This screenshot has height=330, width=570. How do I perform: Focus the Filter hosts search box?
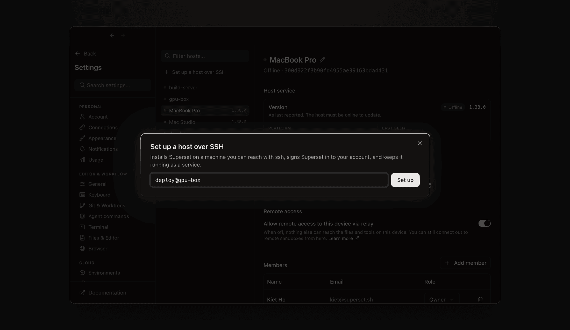[x=205, y=56]
